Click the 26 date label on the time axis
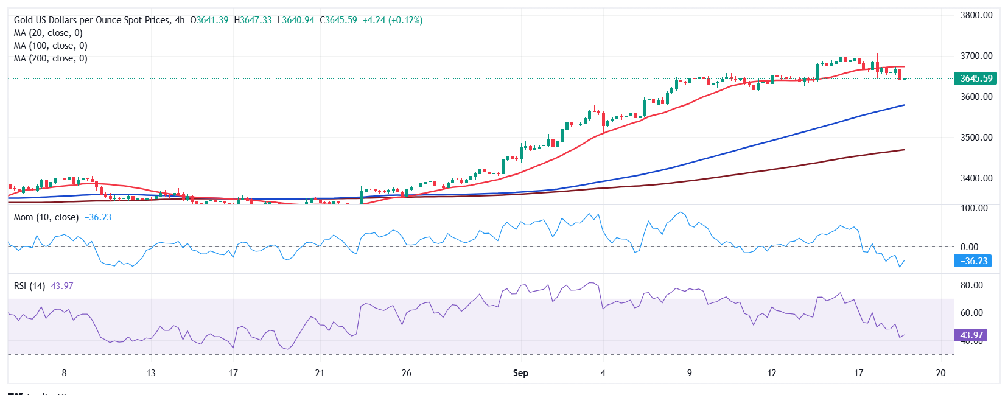Viewport: 1008px width, 395px height. point(407,373)
